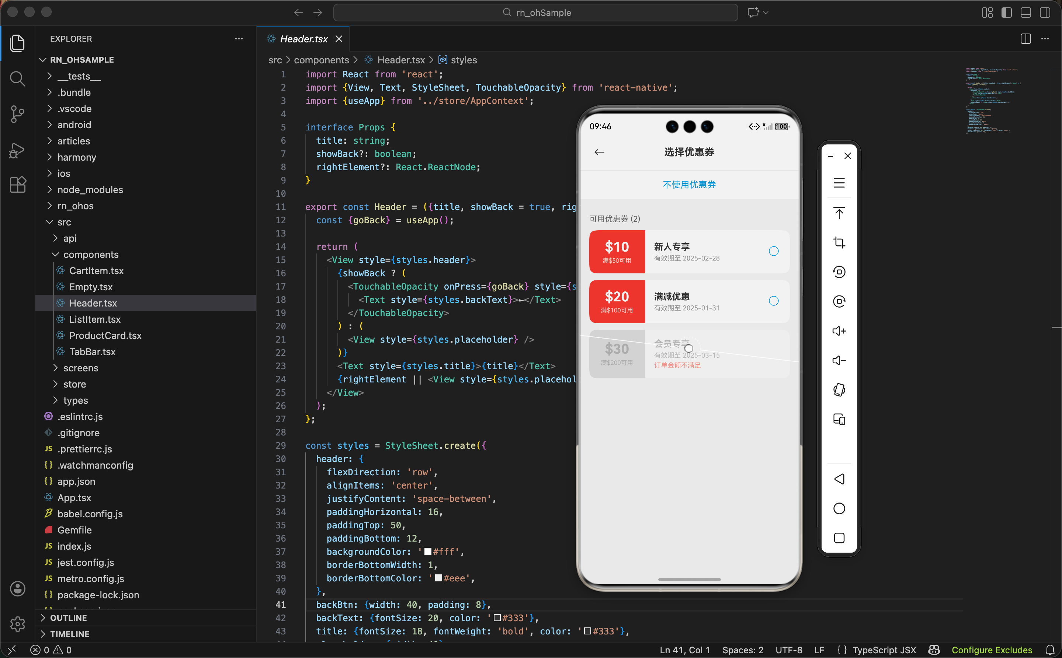Image resolution: width=1062 pixels, height=658 pixels.
Task: Select the $10 新人专享 coupon radio button
Action: tap(773, 251)
